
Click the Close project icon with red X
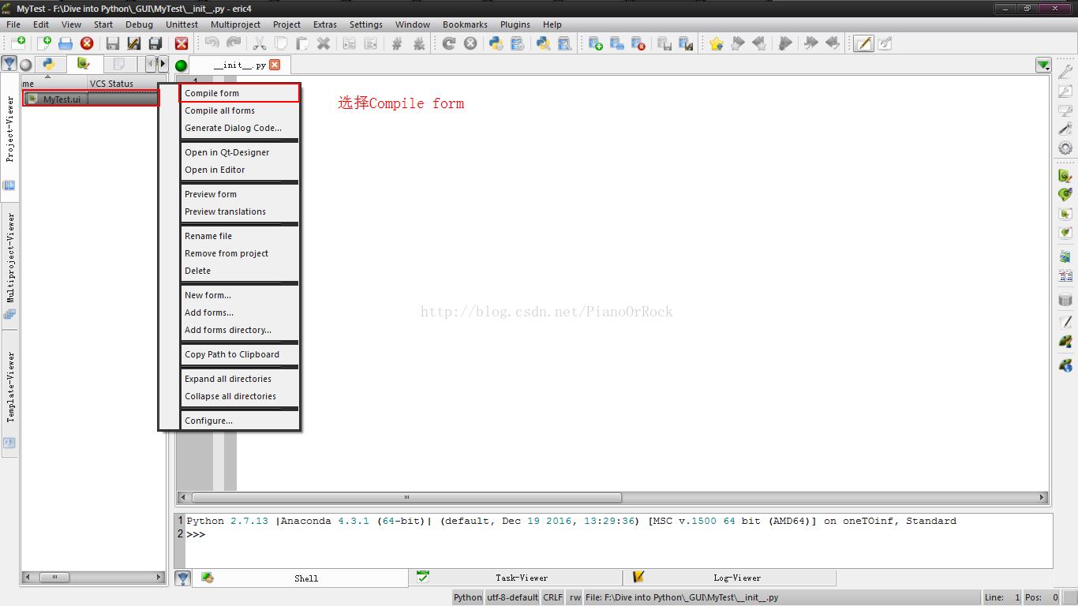(x=638, y=43)
